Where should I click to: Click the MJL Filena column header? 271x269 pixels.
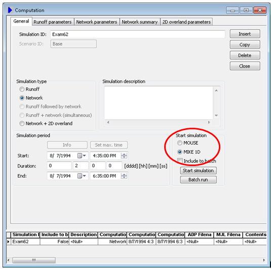[x=228, y=235]
